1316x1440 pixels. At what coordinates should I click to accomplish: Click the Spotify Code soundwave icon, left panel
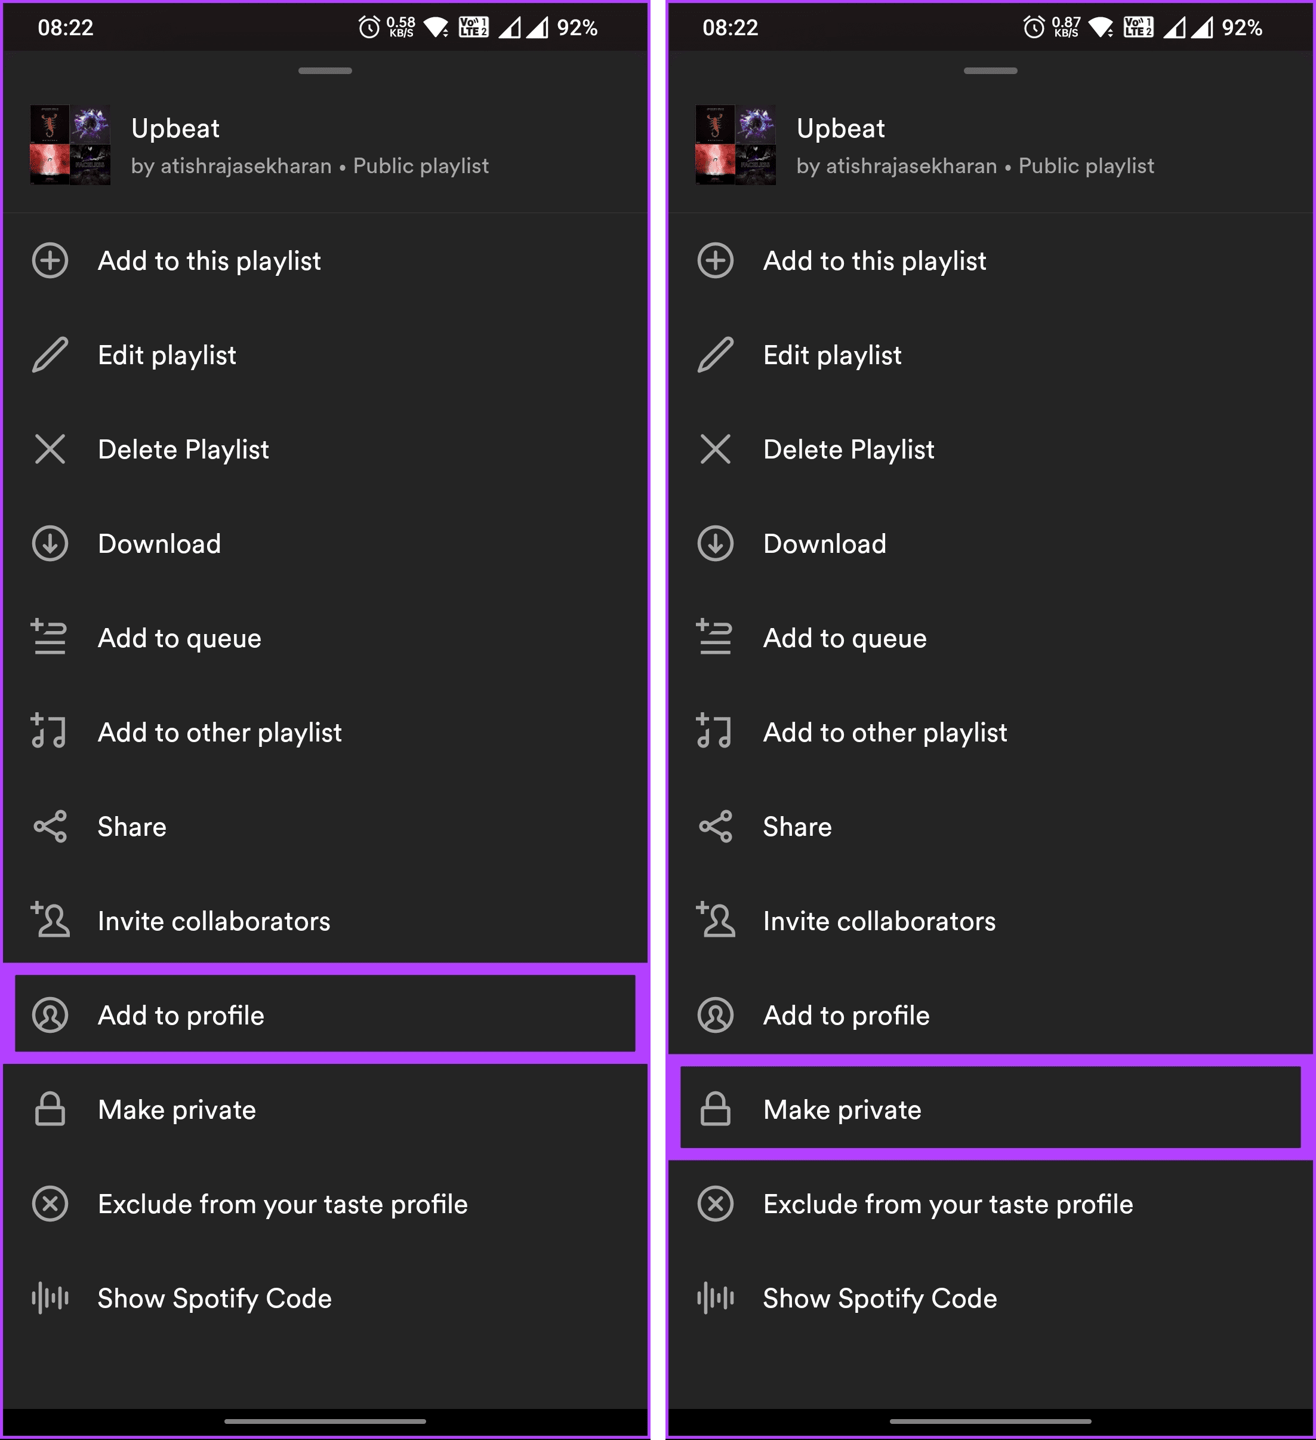click(50, 1298)
